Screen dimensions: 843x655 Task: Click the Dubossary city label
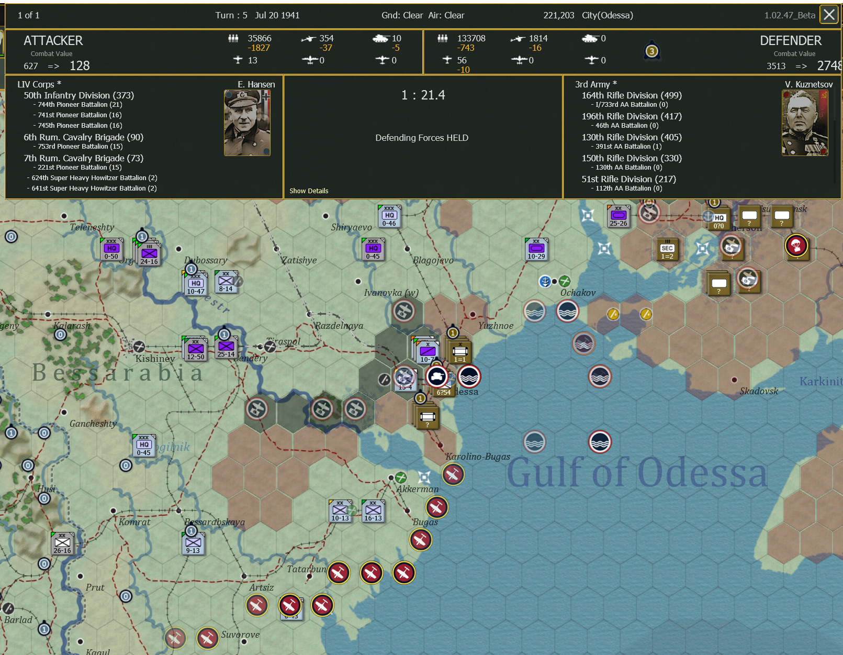(x=206, y=260)
